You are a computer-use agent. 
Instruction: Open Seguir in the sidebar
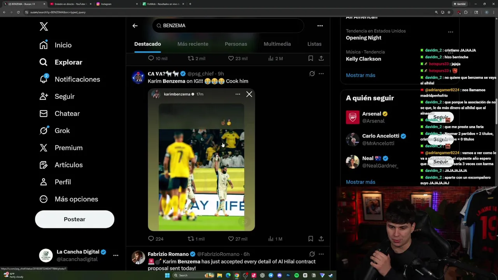57,96
